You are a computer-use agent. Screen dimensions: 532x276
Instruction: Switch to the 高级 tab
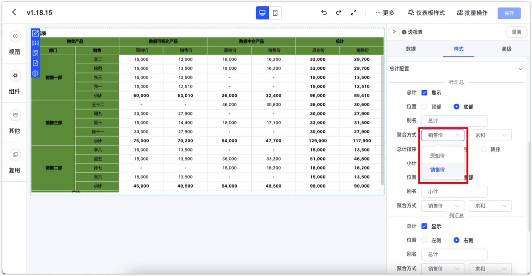[506, 49]
